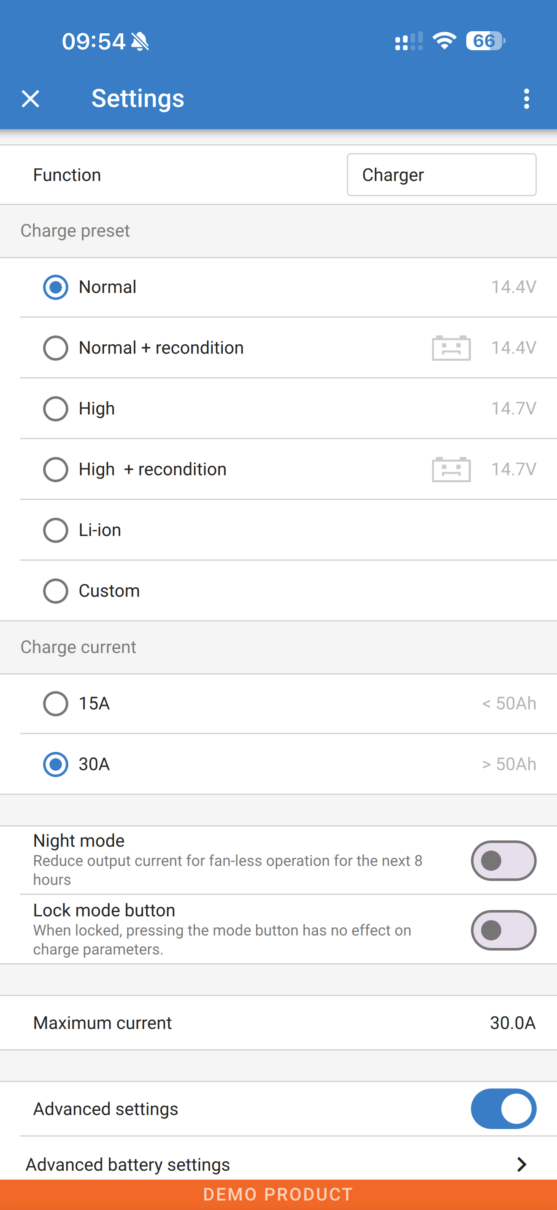Tap the battery icon beside Normal + recondition

pos(451,348)
